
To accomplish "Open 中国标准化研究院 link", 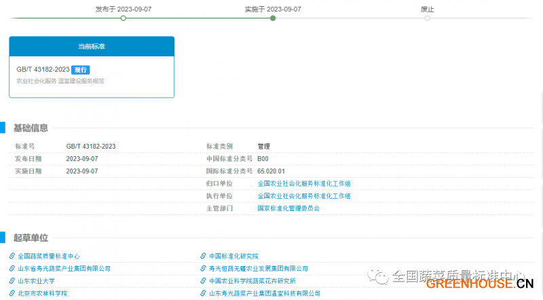I will pos(233,257).
